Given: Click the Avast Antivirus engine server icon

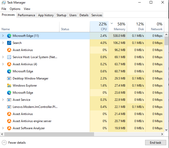Looking at the screenshot, I should [x=9, y=121].
